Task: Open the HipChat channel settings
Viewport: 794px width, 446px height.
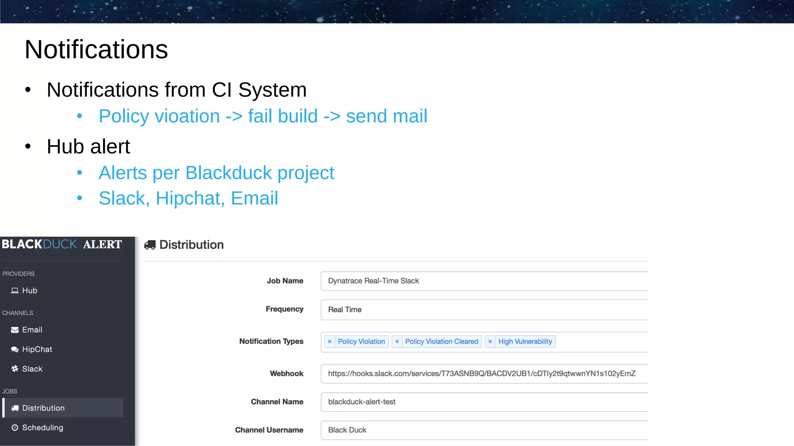Action: tap(37, 350)
